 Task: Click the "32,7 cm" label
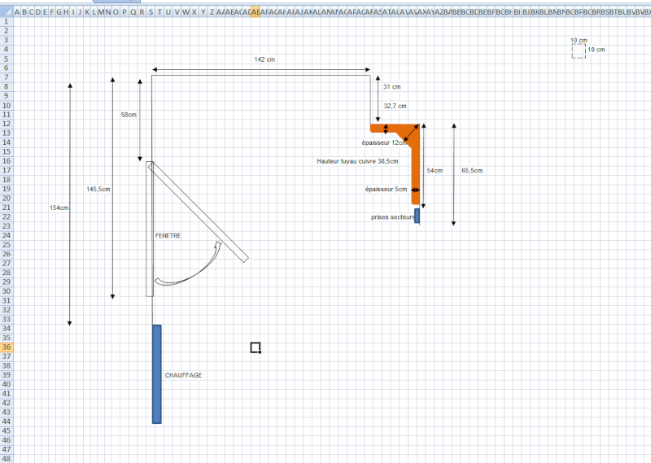[395, 106]
